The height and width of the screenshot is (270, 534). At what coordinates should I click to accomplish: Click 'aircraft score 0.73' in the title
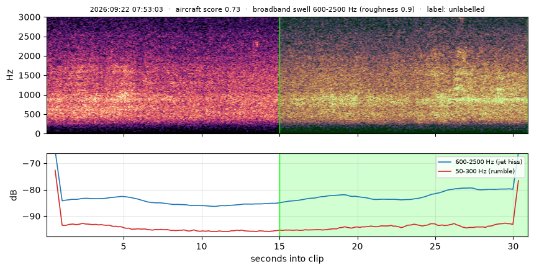pyautogui.click(x=208, y=9)
